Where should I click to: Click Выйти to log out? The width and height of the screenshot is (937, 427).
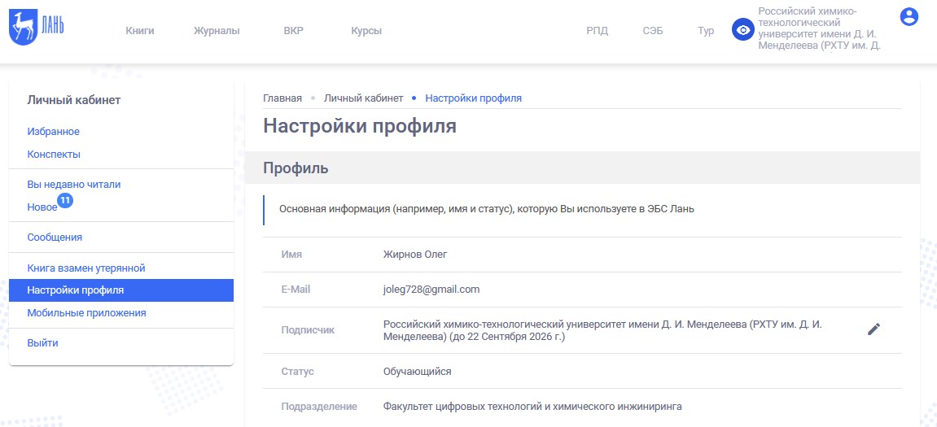pos(42,343)
